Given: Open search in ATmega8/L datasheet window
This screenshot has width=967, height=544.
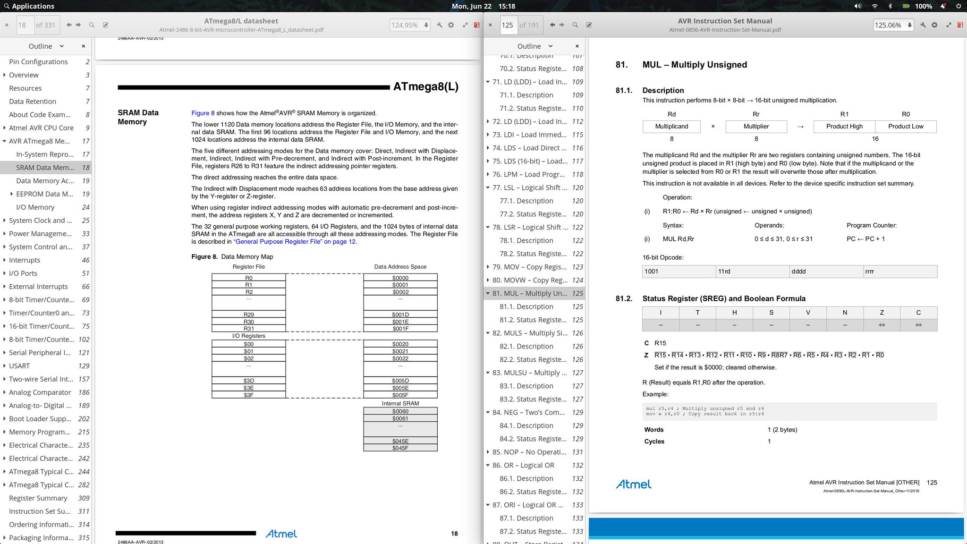Looking at the screenshot, I should pos(92,25).
